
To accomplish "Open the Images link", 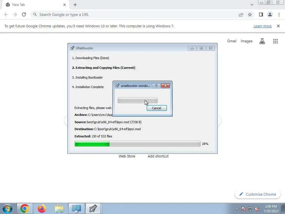I will 247,41.
